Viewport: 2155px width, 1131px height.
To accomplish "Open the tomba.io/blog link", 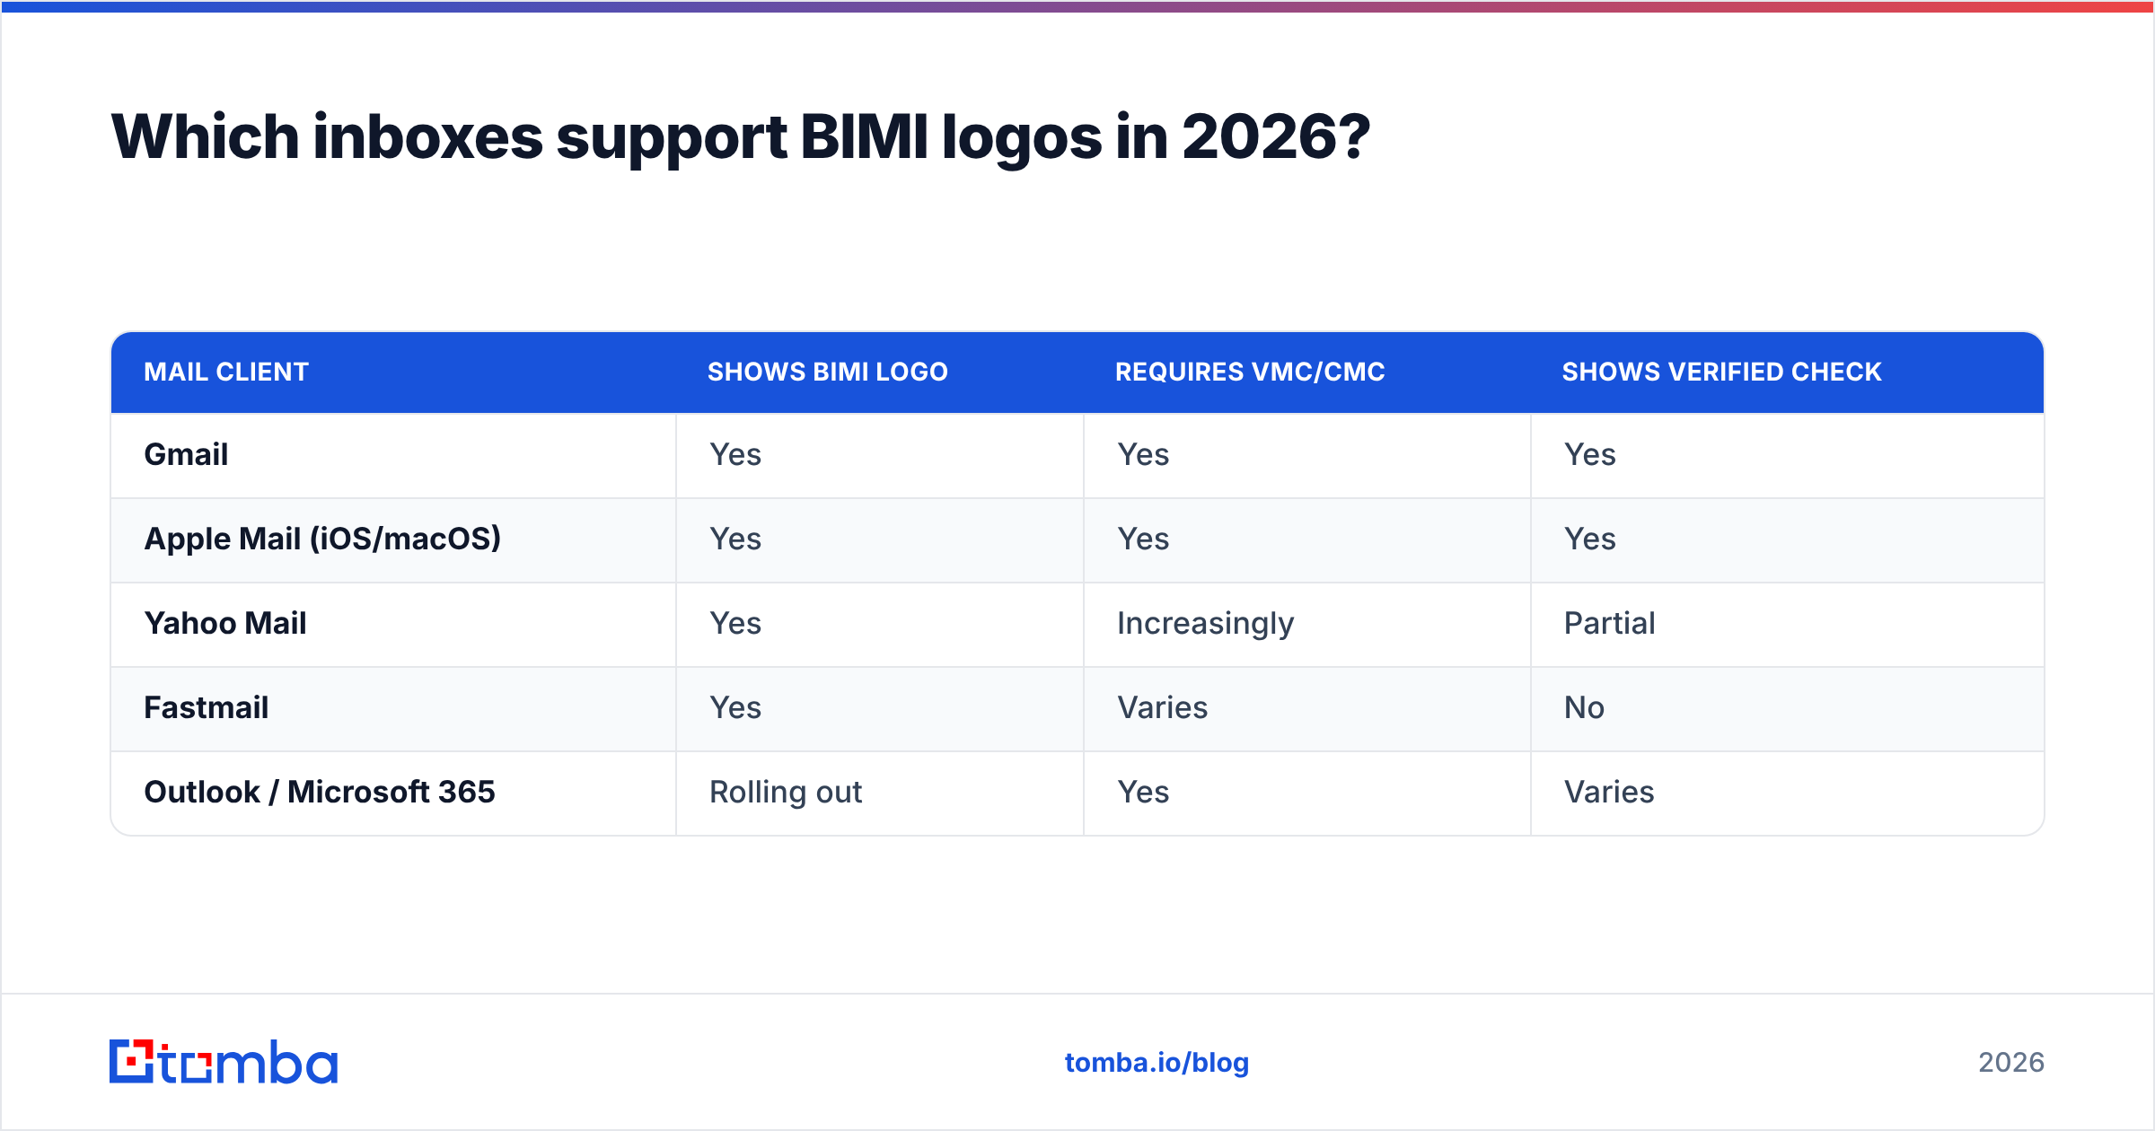I will point(1157,1063).
